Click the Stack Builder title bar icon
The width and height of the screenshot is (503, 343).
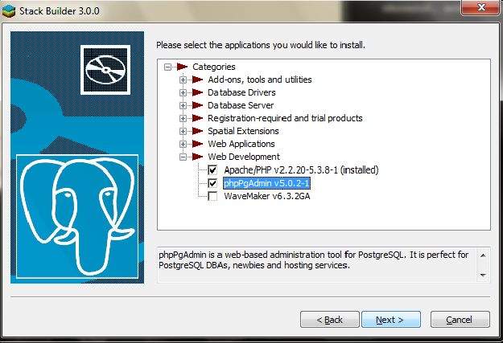coord(9,11)
